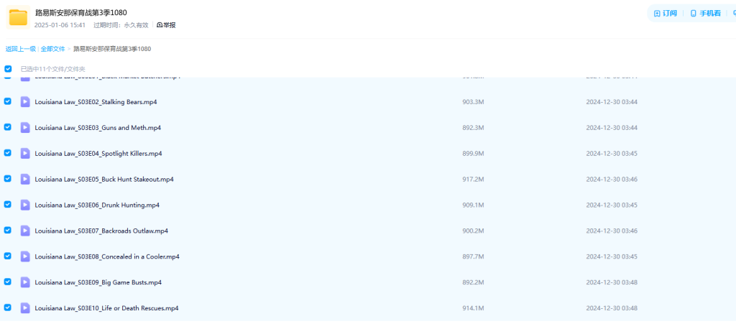The width and height of the screenshot is (736, 324).
Task: Uncheck the S03E10 Life or Death Rescues checkbox
Action: pyautogui.click(x=8, y=307)
